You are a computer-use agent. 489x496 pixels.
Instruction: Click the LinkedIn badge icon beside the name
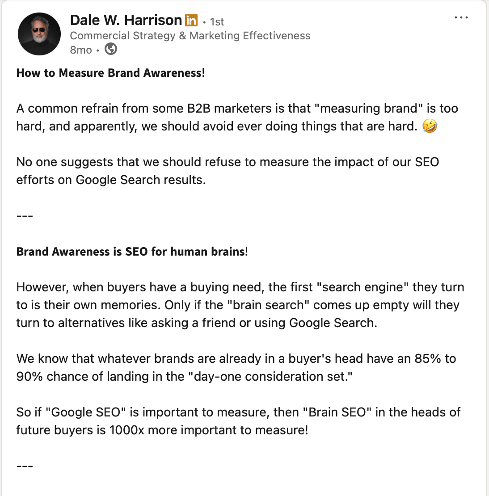(191, 20)
